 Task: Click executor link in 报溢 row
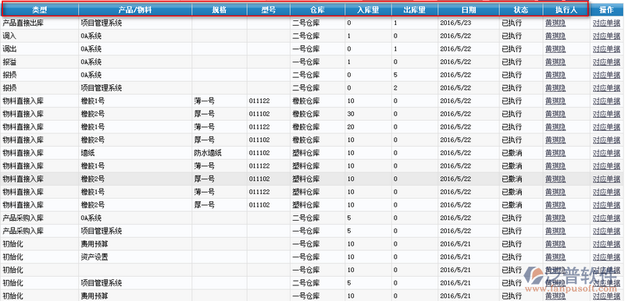(x=555, y=62)
